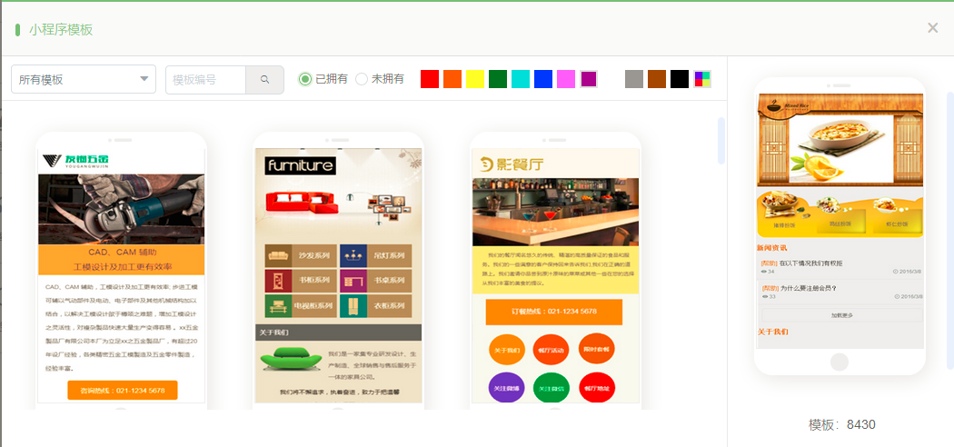Click the 订餐热线 021-1234 5678 button
Viewport: 954px width, 447px height.
point(554,312)
